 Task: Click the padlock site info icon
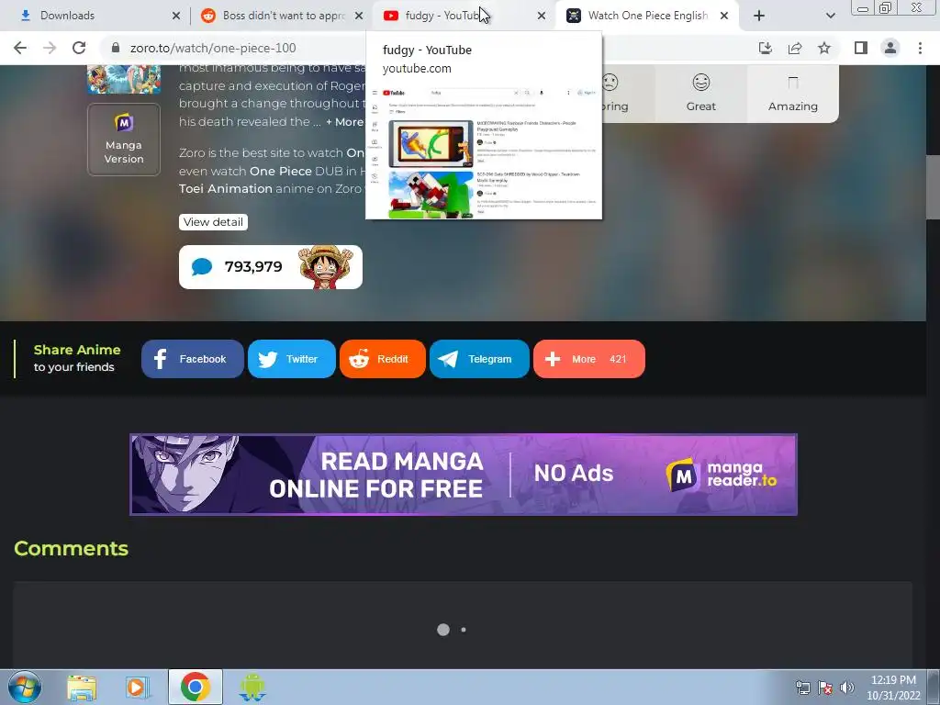click(116, 48)
